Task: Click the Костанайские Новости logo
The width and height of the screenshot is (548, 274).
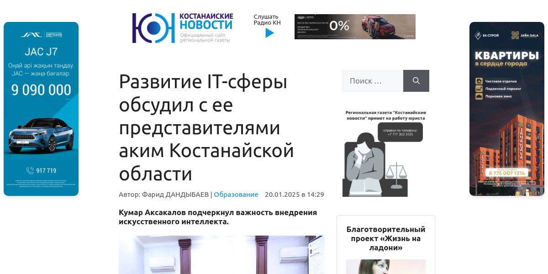Action: pos(182,28)
